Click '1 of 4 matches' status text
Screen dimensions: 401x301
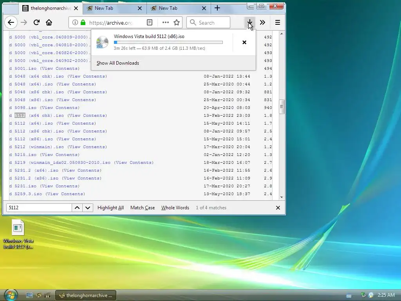(211, 208)
